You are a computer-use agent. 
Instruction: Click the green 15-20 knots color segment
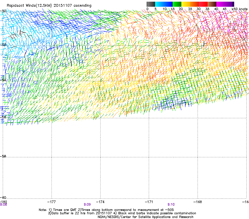(177, 4)
